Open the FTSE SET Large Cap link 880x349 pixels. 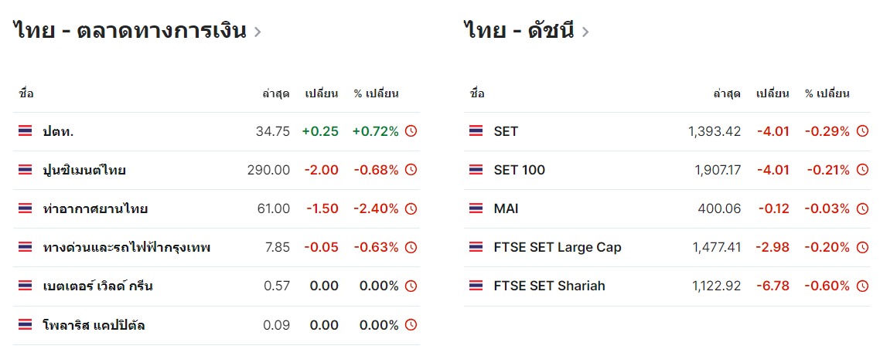558,247
